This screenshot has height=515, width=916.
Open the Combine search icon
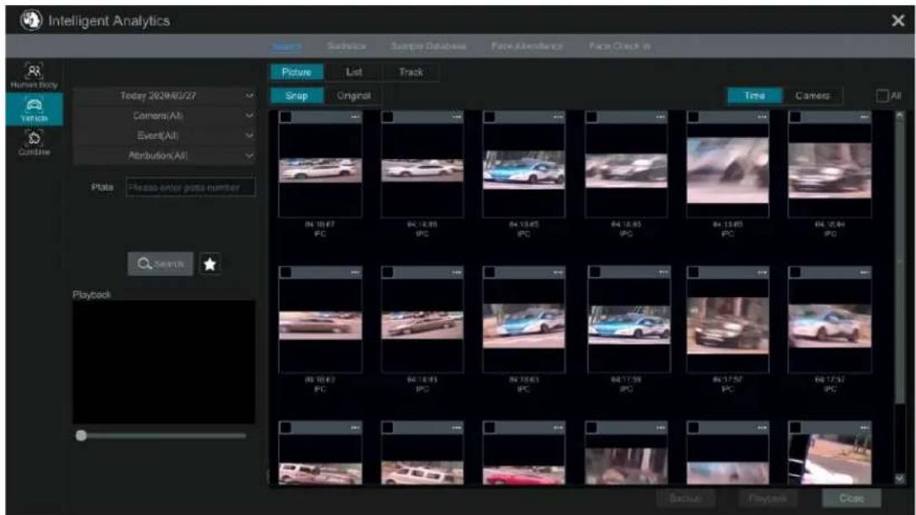click(x=34, y=142)
